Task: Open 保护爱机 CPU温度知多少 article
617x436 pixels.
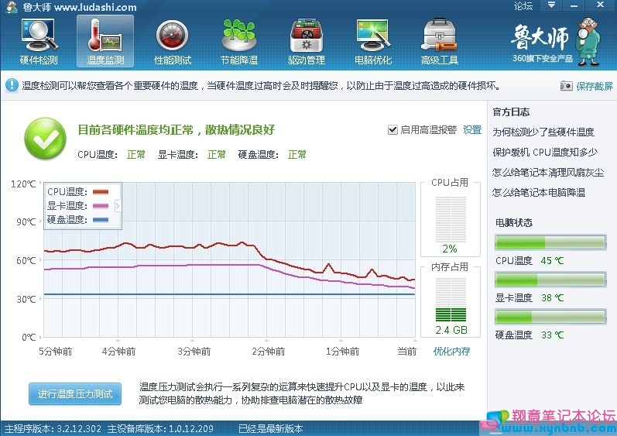Action: 545,153
